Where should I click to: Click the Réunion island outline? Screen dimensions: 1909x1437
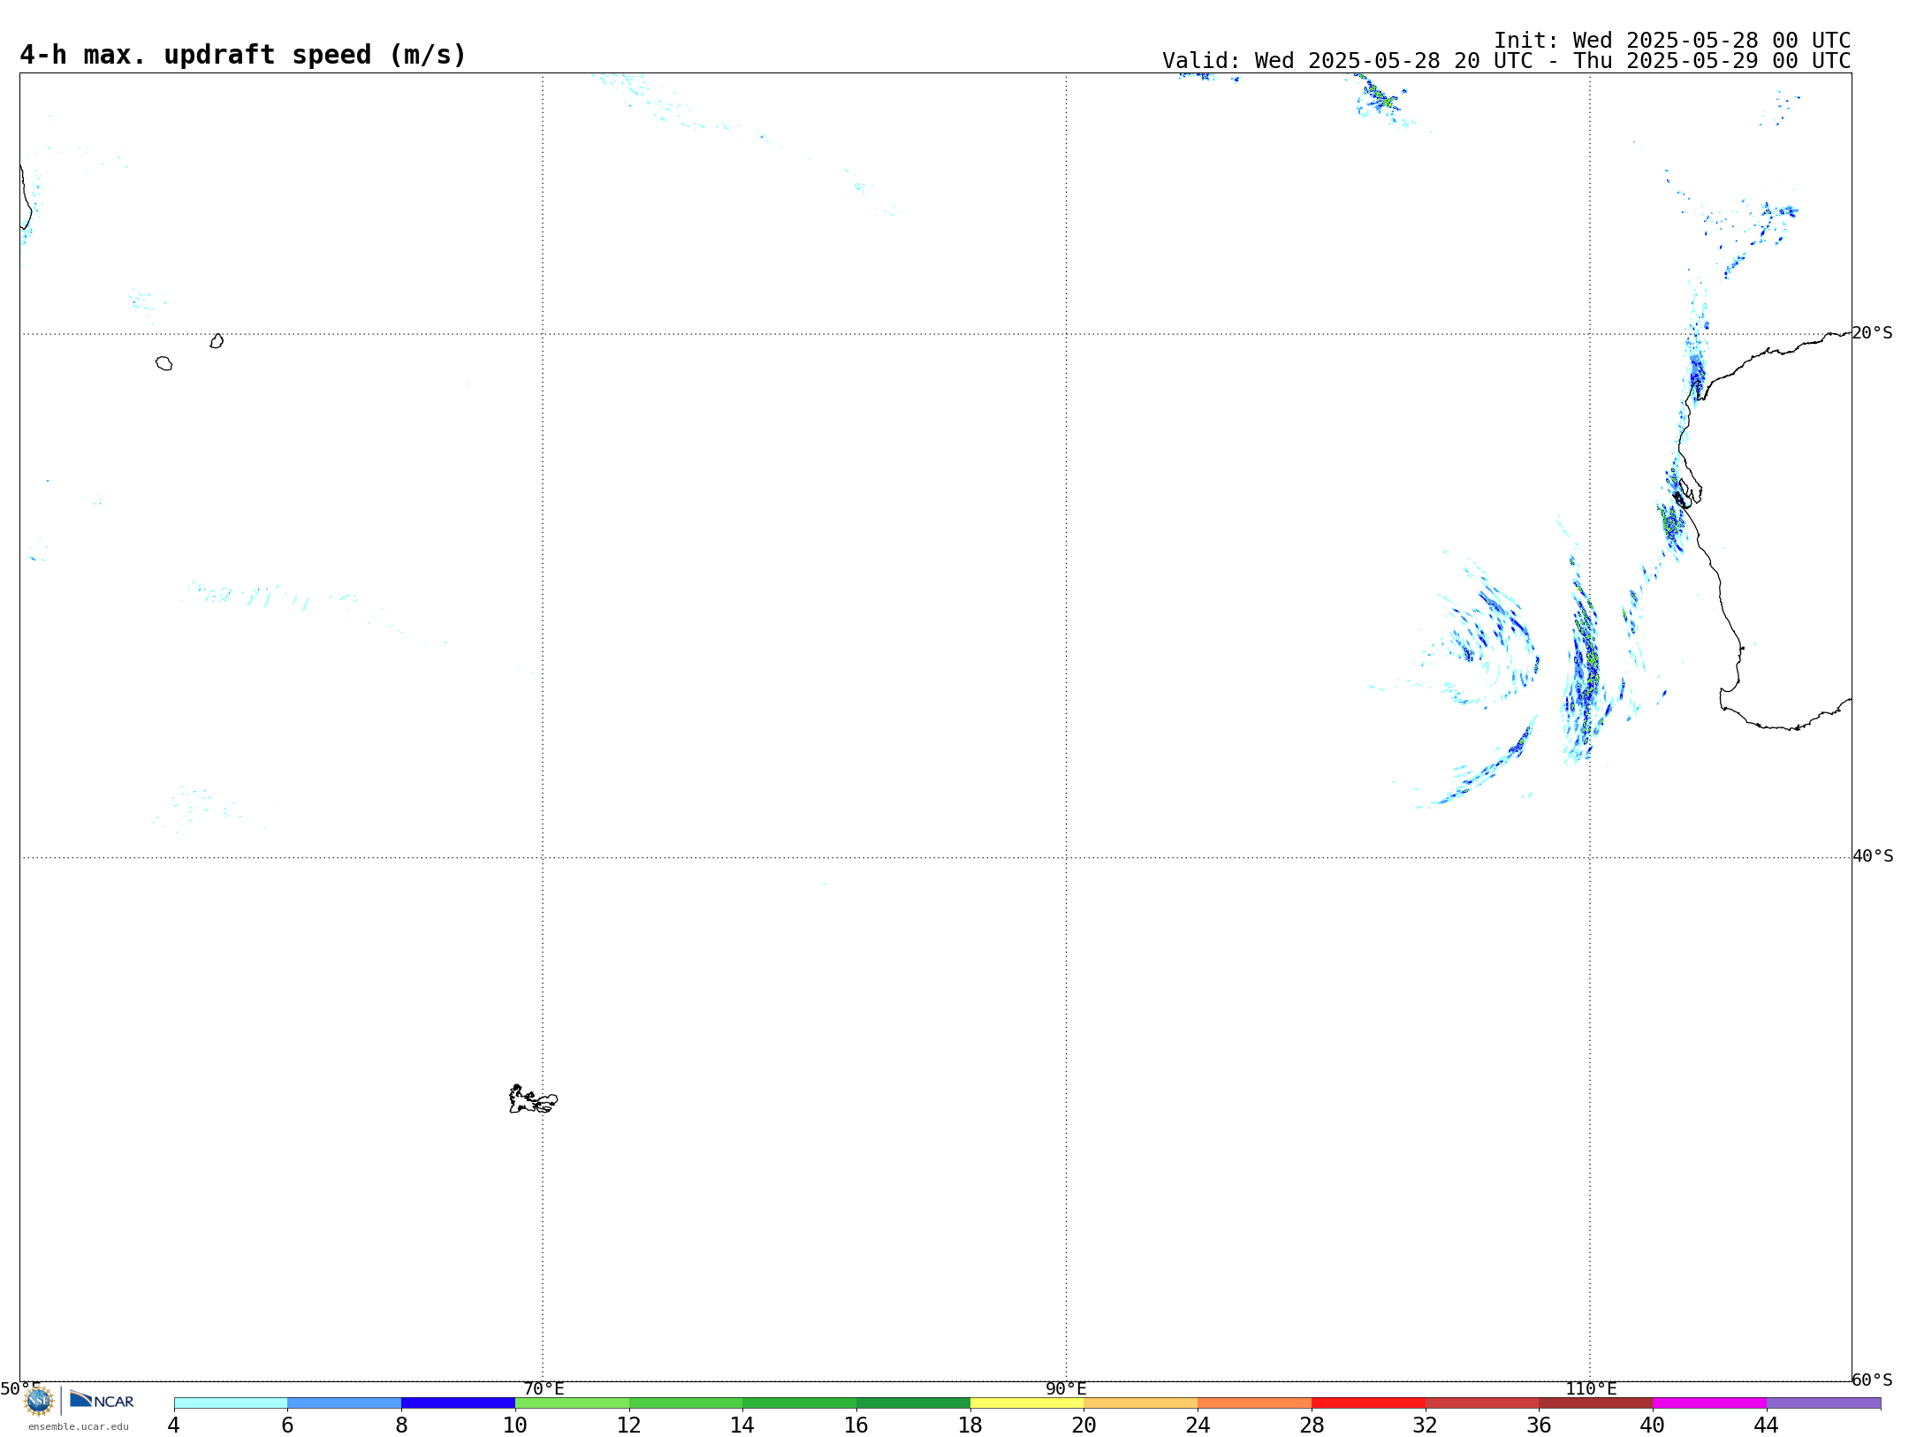click(164, 363)
